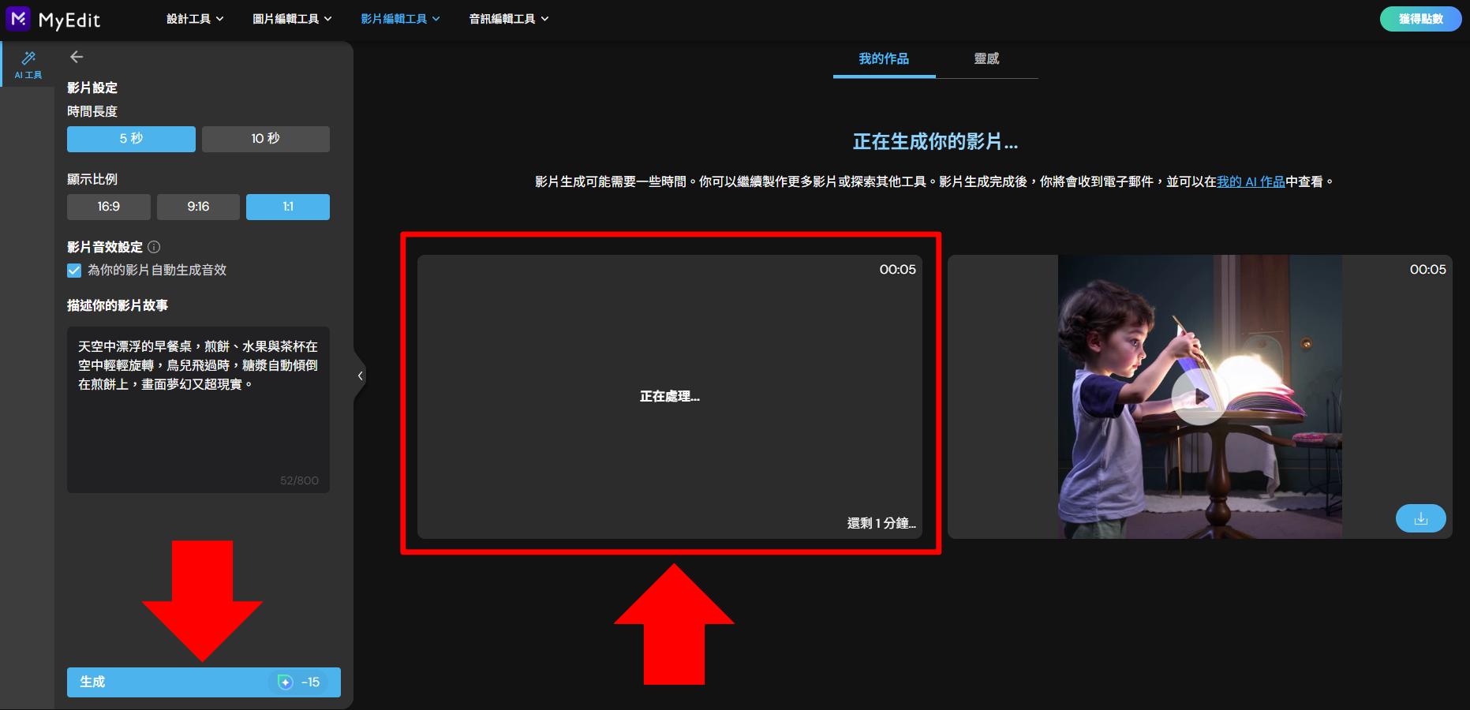Collapse the settings panel with the chevron

pos(361,376)
